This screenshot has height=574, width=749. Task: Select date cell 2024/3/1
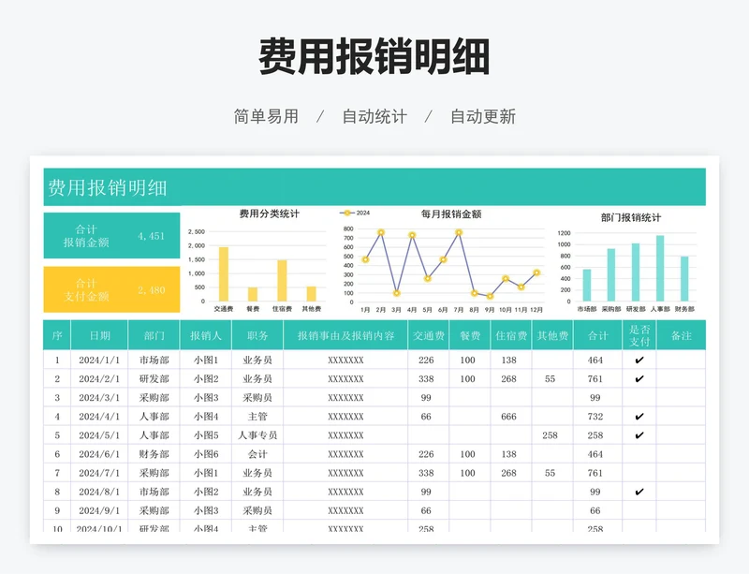point(99,398)
